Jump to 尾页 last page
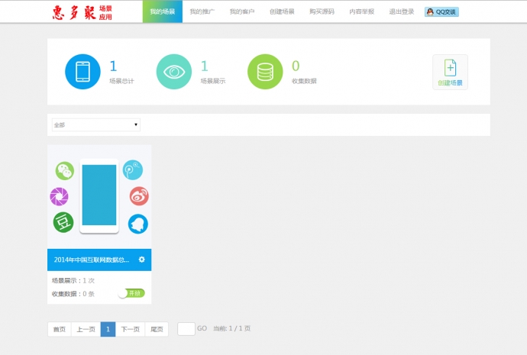 157,329
